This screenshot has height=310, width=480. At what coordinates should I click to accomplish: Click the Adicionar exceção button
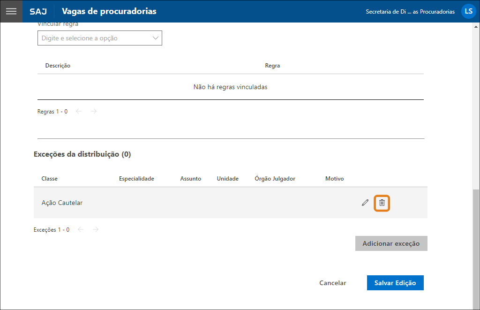[391, 243]
